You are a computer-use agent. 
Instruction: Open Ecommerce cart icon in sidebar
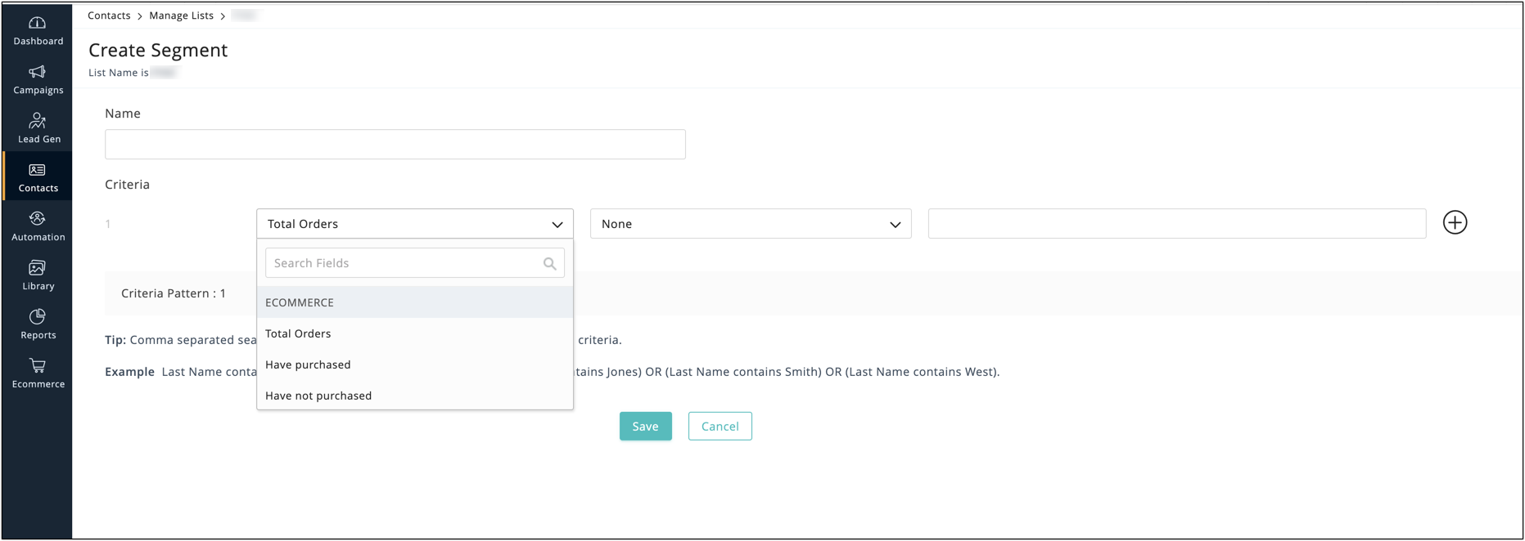(x=38, y=365)
